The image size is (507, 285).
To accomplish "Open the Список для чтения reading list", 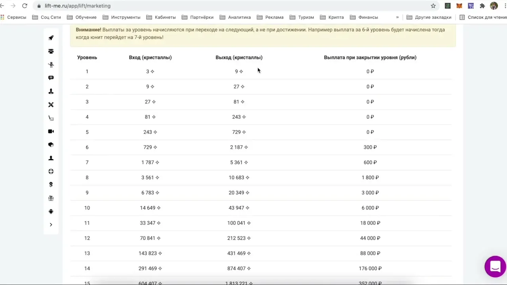I will pyautogui.click(x=483, y=17).
